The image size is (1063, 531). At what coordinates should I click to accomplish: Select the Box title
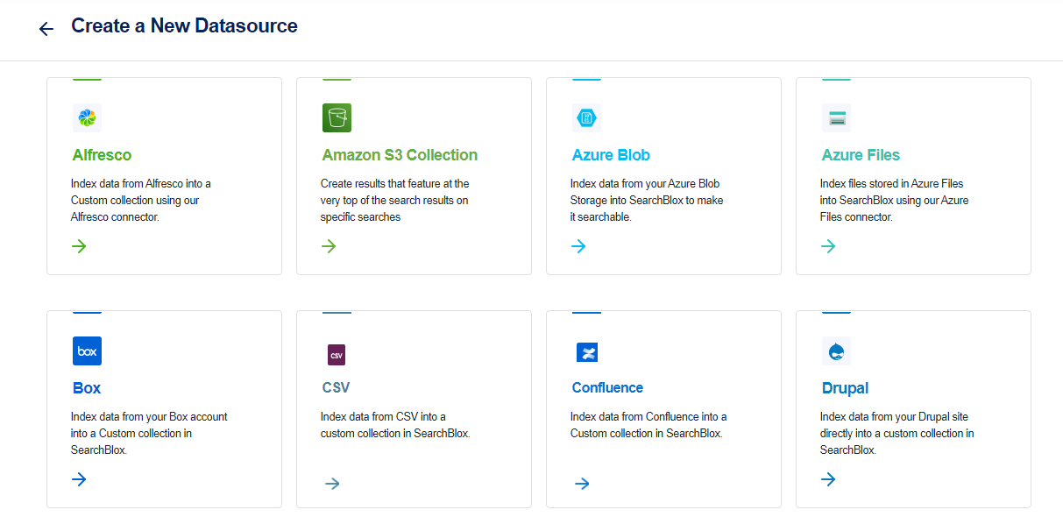[87, 388]
